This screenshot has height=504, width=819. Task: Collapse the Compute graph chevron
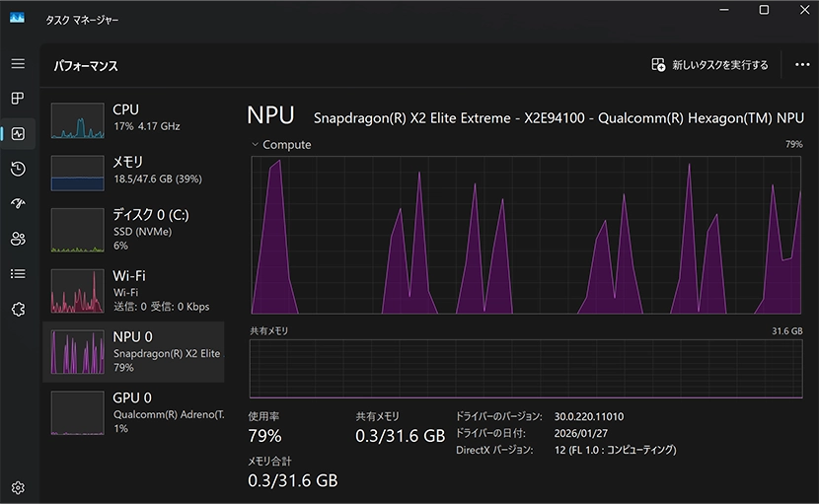point(255,144)
